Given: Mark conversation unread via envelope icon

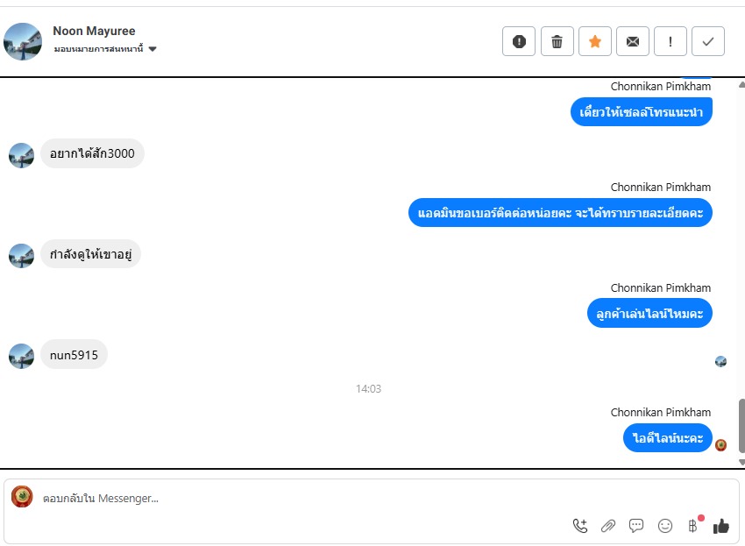Looking at the screenshot, I should (633, 41).
